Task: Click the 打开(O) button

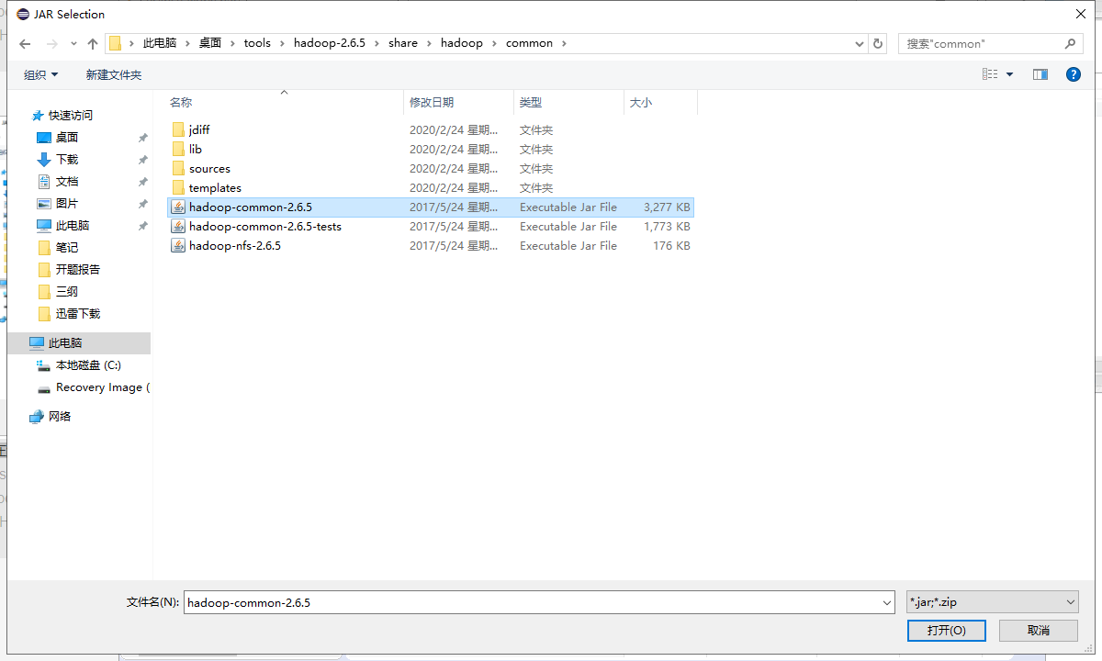Action: click(946, 631)
